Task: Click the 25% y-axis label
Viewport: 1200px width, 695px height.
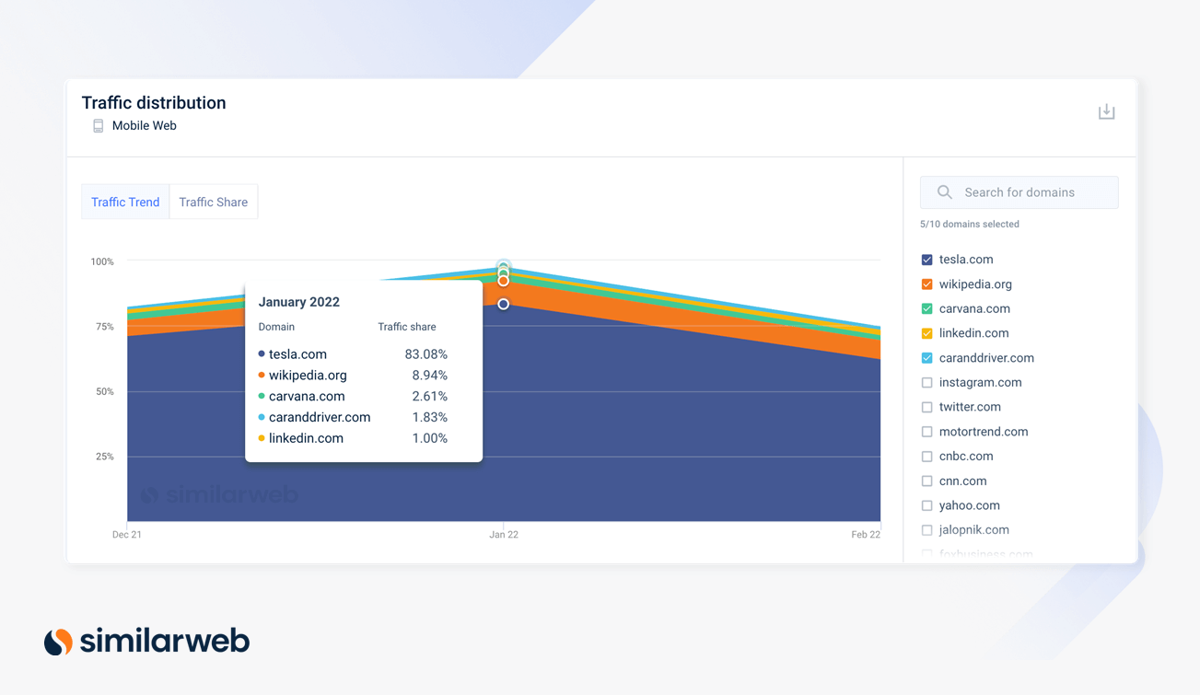Action: point(105,457)
